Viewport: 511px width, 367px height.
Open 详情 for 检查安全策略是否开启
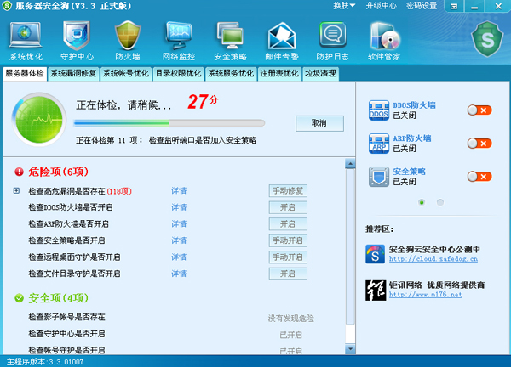click(x=179, y=240)
